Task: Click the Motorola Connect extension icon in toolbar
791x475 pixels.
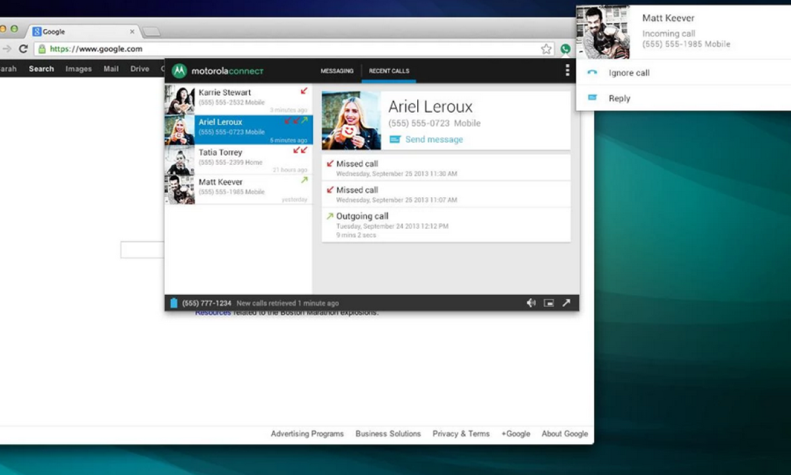Action: [565, 49]
